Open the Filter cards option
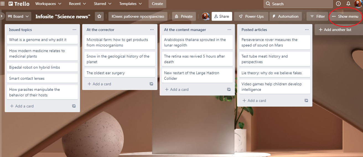Screen dimensions: 363x157 pyautogui.click(x=317, y=16)
